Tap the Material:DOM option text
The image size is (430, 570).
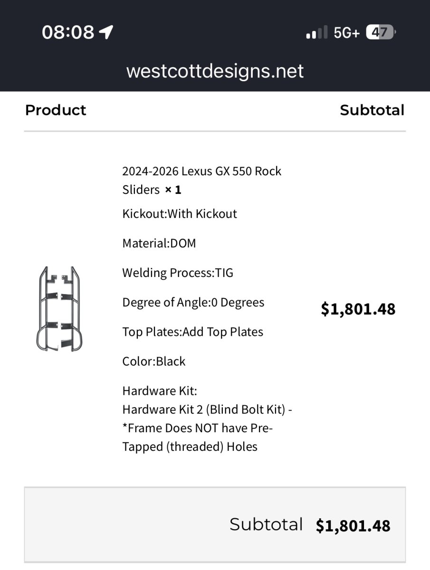[159, 243]
